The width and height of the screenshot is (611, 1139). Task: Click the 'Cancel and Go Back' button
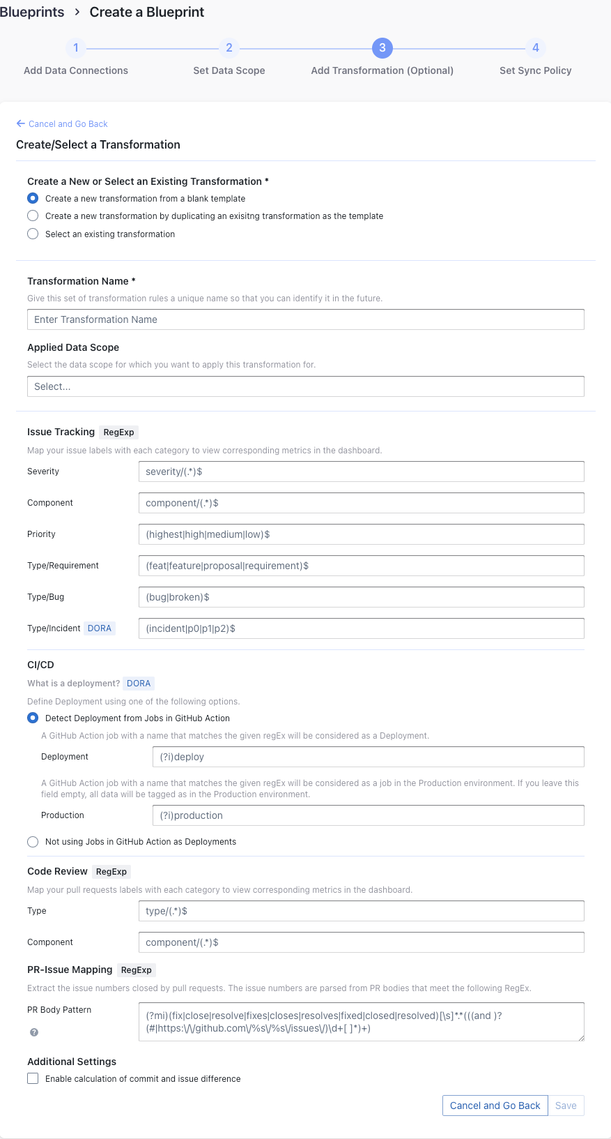point(495,1106)
